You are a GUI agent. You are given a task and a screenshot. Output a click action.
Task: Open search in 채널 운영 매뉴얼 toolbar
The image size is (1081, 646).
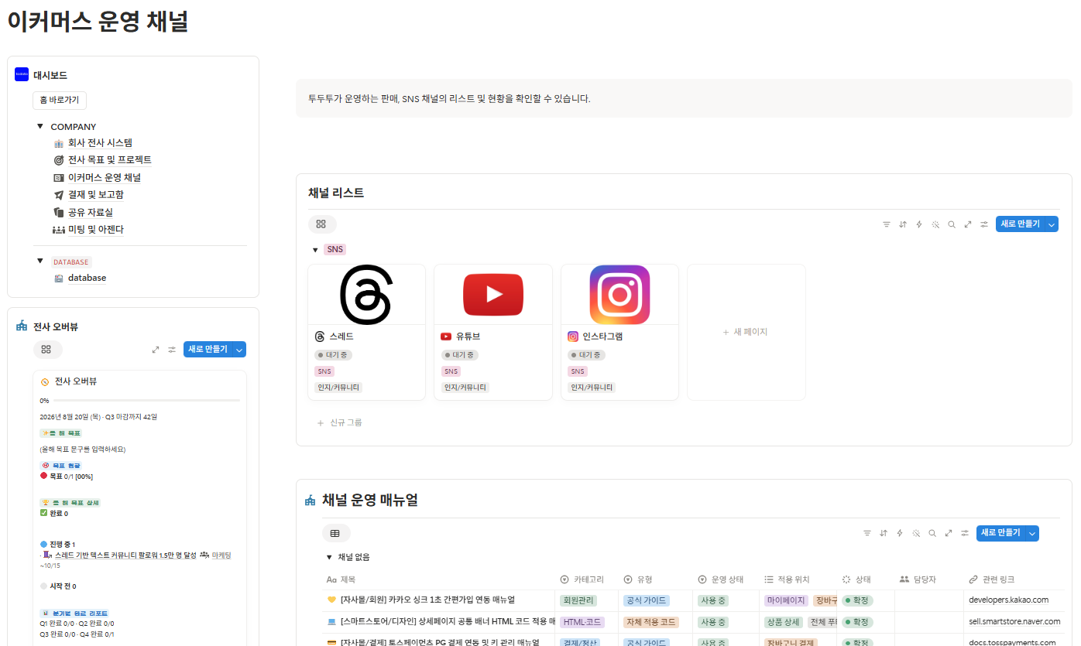[932, 533]
